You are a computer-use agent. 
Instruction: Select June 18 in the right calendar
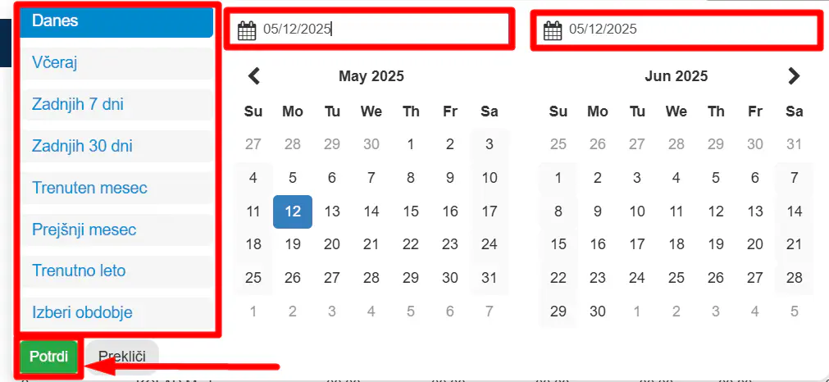pos(676,244)
